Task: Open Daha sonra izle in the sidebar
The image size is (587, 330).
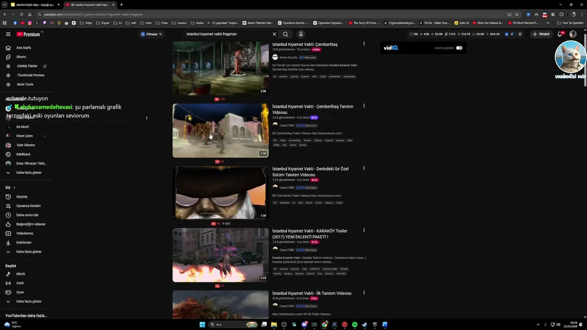Action: tap(26, 215)
